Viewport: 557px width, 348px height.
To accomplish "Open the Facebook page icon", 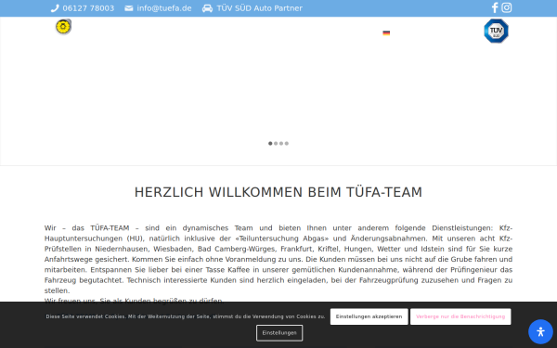I will click(x=495, y=7).
